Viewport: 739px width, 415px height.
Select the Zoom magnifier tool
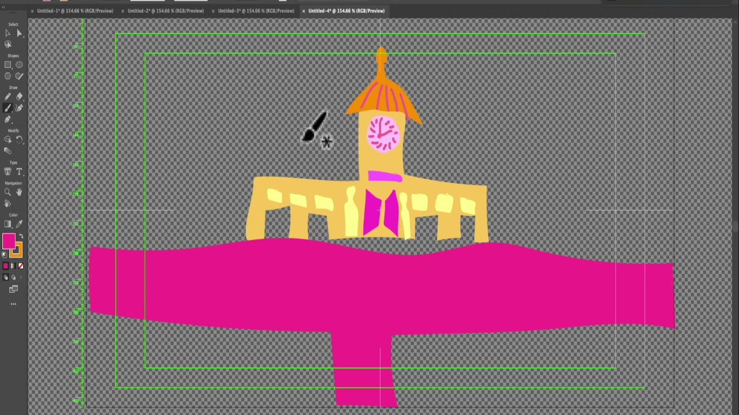(x=8, y=192)
